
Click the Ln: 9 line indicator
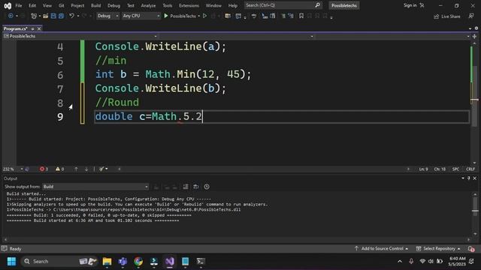[423, 169]
